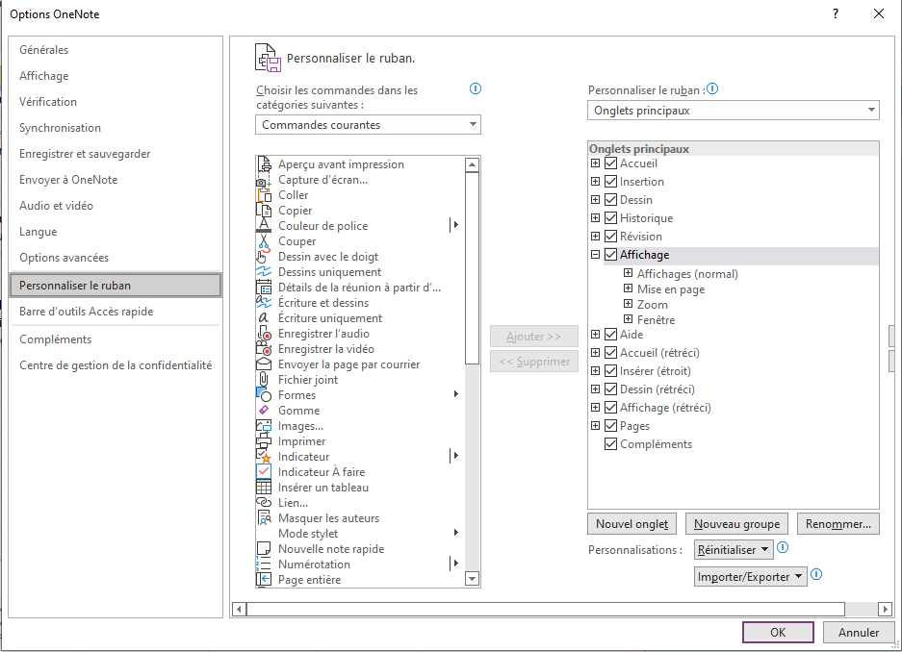The height and width of the screenshot is (652, 902).
Task: Toggle the Révision tab checkbox
Action: point(611,237)
